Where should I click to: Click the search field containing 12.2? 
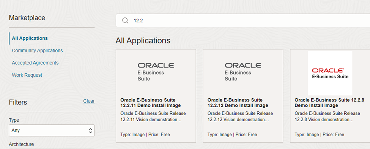click(x=243, y=21)
